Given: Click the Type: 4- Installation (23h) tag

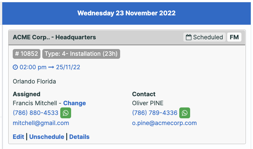Looking at the screenshot, I should click(81, 54).
